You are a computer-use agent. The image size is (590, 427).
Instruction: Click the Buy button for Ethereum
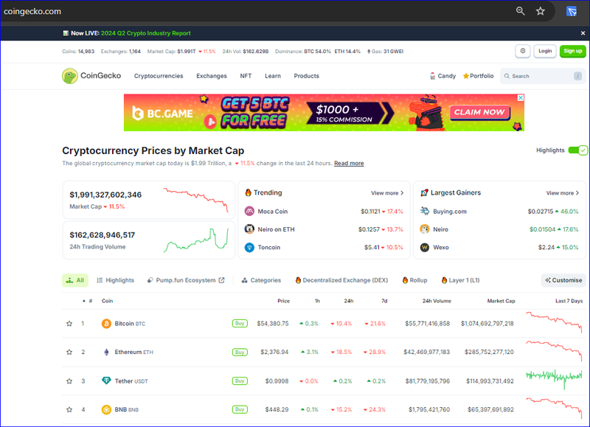pos(240,352)
